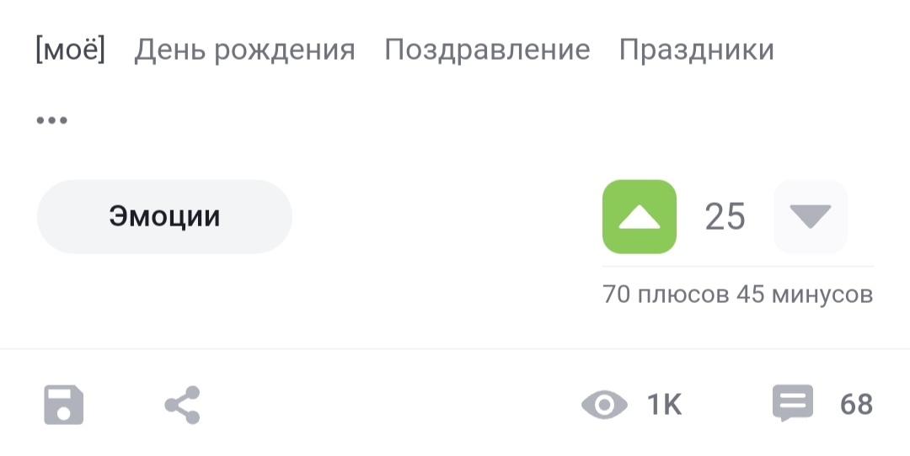Screen dimensions: 910x456
Task: Open the Эмоции reactions button
Action: click(164, 217)
